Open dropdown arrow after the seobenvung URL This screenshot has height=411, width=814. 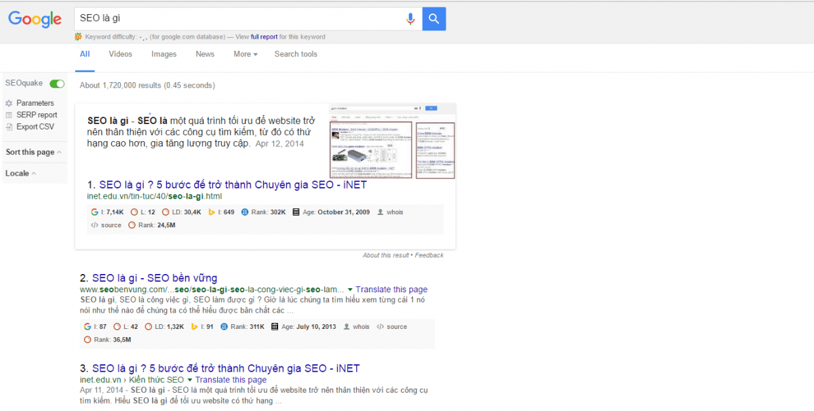(x=349, y=289)
